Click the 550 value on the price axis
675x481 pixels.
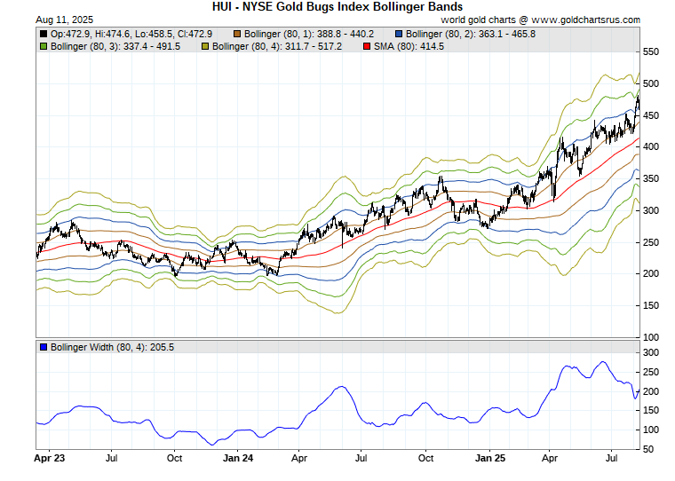(x=653, y=52)
